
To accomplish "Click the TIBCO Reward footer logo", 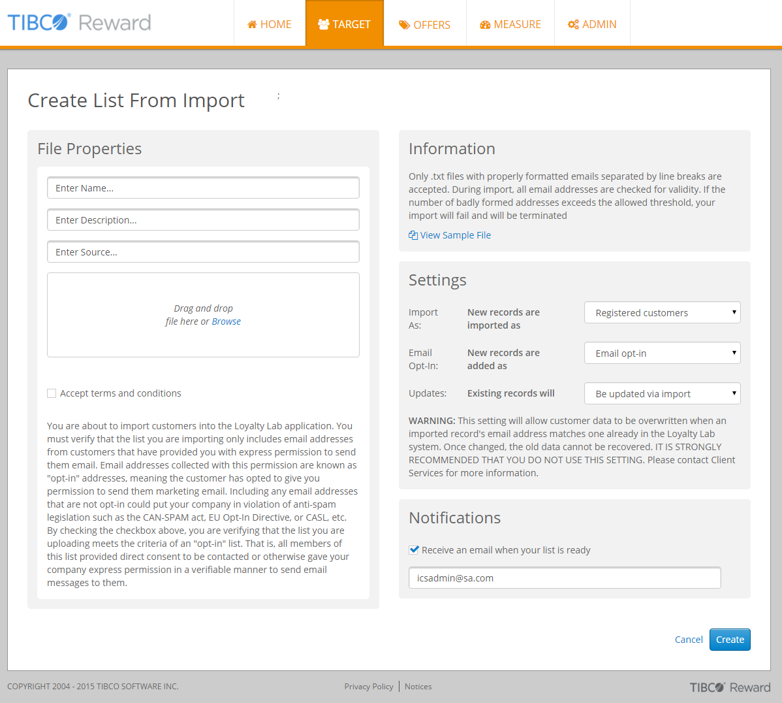I will click(730, 687).
